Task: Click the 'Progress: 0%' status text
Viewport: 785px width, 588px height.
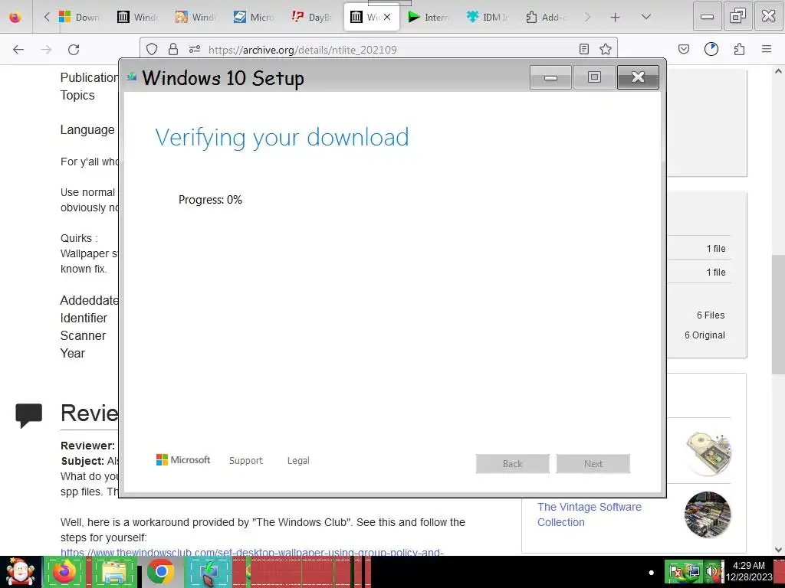Action: tap(210, 200)
